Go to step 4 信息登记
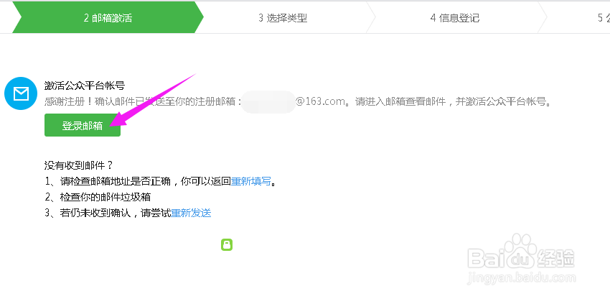610x299 pixels. (455, 18)
